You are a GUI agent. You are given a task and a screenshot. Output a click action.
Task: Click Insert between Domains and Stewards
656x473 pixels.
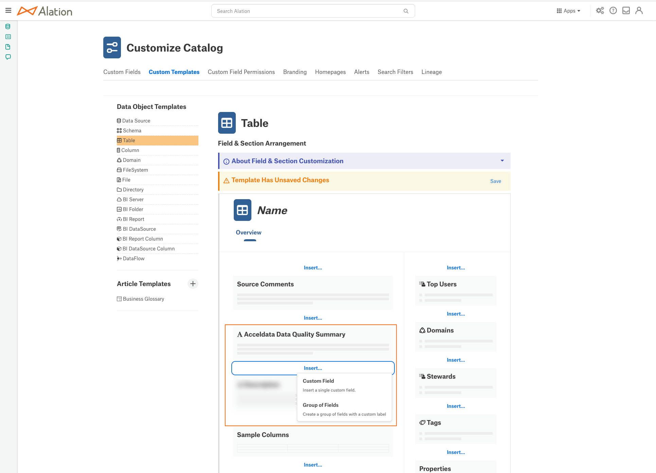[456, 360]
